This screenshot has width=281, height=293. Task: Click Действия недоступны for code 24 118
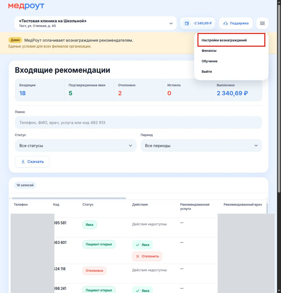pyautogui.click(x=149, y=270)
